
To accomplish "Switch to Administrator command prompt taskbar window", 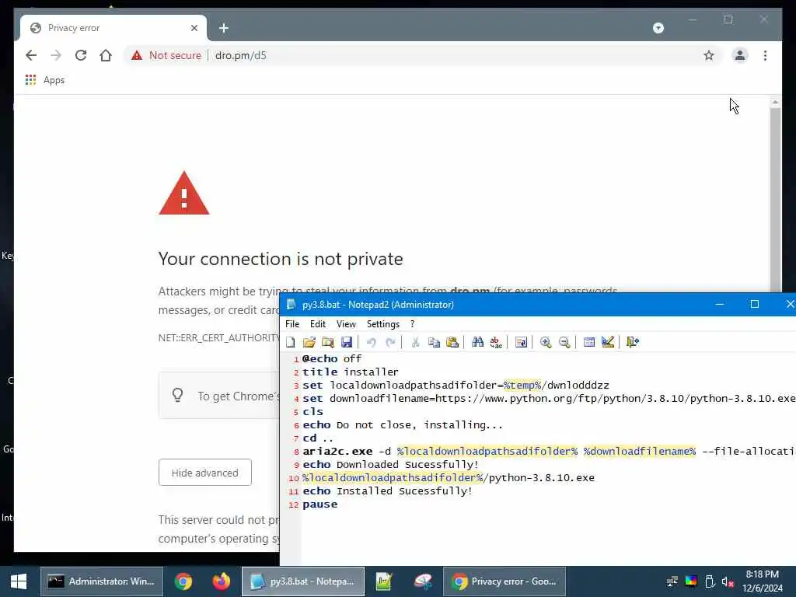I will 102,581.
